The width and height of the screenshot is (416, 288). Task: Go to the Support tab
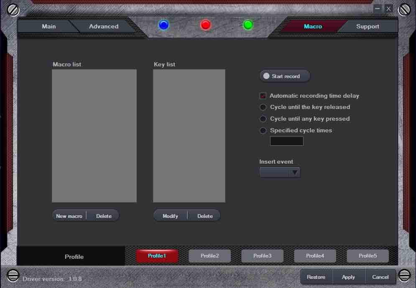pyautogui.click(x=368, y=26)
